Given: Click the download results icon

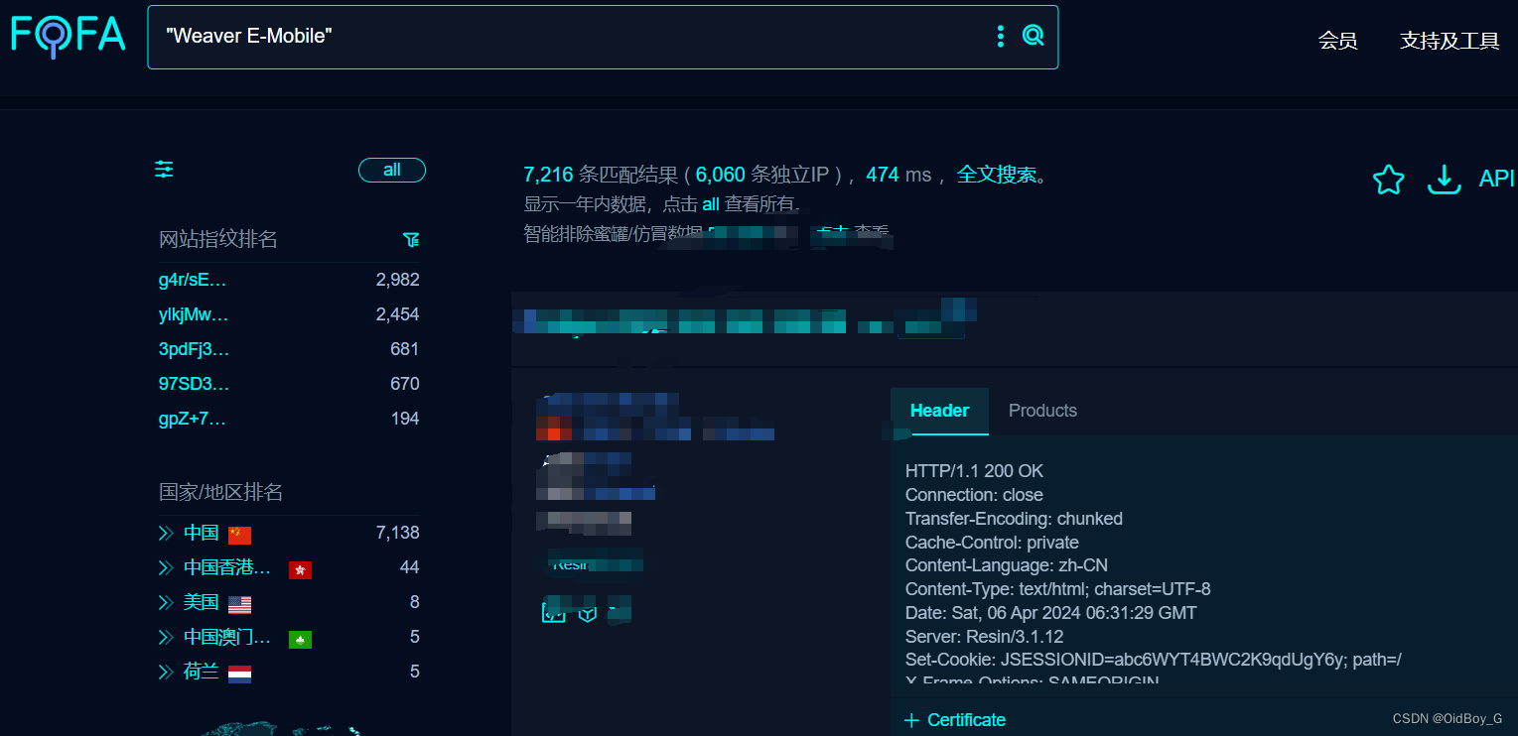Looking at the screenshot, I should [1444, 181].
